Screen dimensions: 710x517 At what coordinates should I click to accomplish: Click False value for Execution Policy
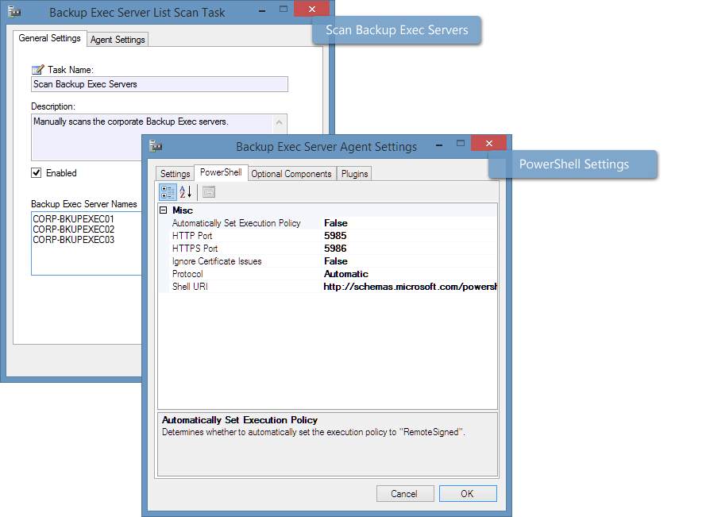(335, 222)
